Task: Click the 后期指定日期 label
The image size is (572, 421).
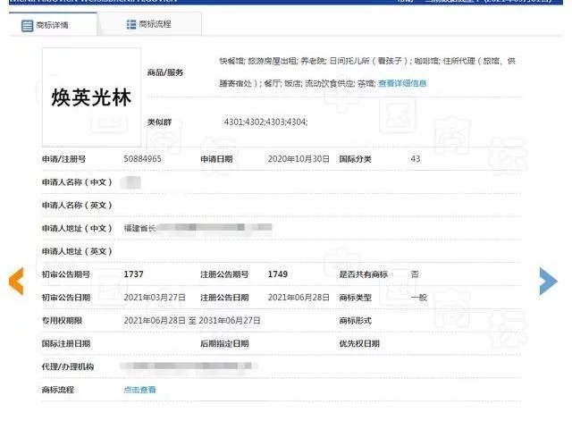Action: [224, 343]
